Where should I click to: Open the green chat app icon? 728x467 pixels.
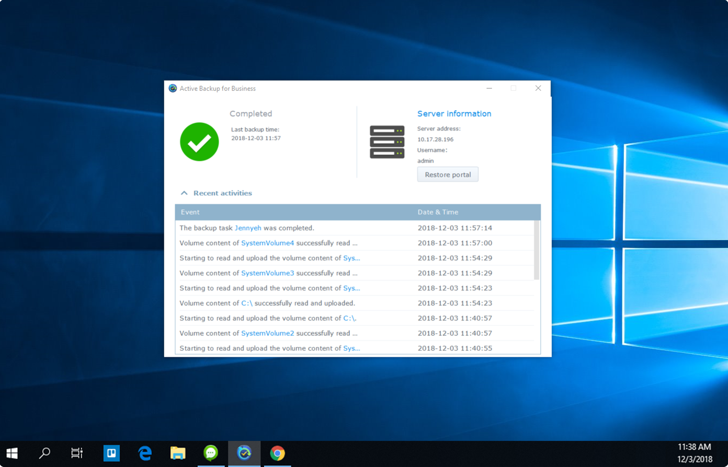(x=211, y=453)
